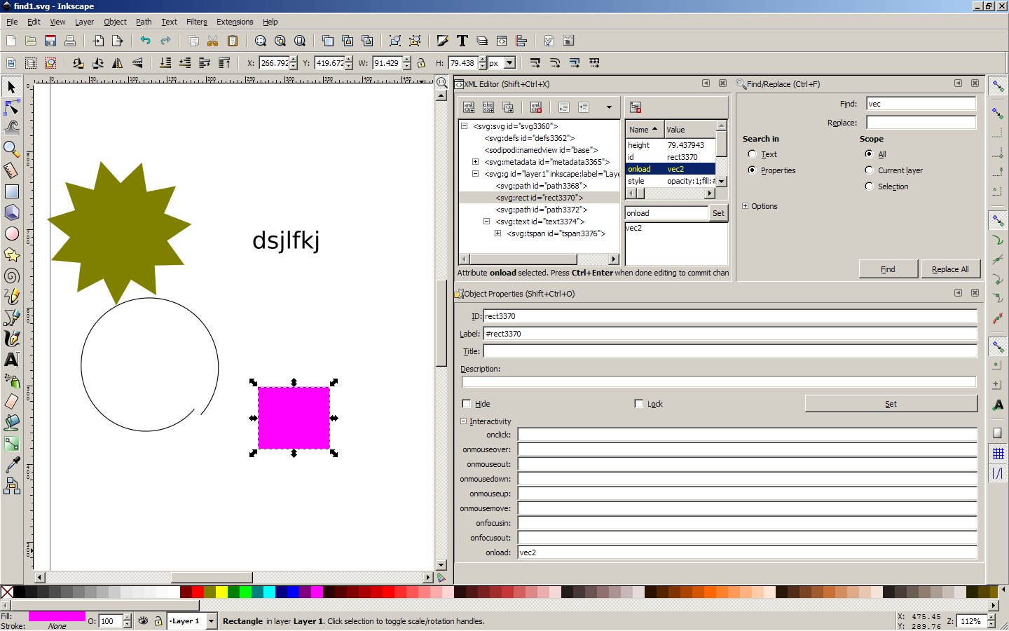
Task: Select the Zoom tool magnifier
Action: pos(11,149)
